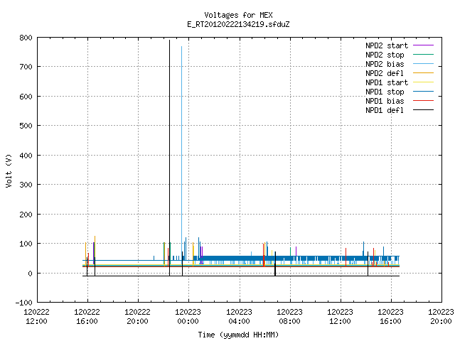The height and width of the screenshot is (341, 455).
Task: Click the green NPD2 stop legend line
Action: 424,55
